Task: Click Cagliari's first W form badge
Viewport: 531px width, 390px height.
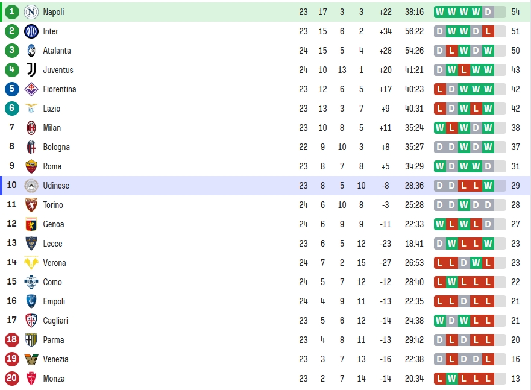Action: coord(439,321)
